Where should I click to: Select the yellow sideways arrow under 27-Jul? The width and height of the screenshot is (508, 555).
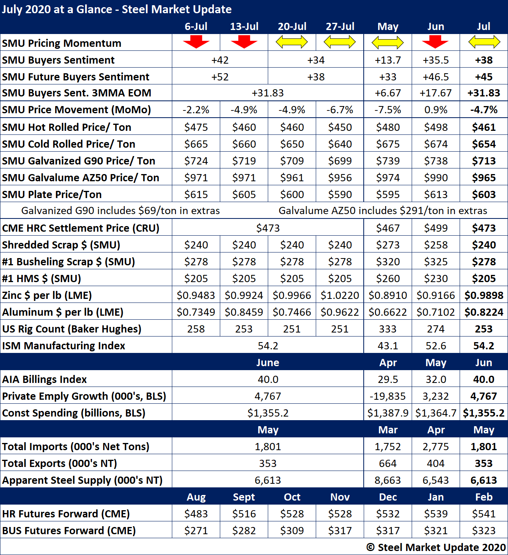click(340, 42)
